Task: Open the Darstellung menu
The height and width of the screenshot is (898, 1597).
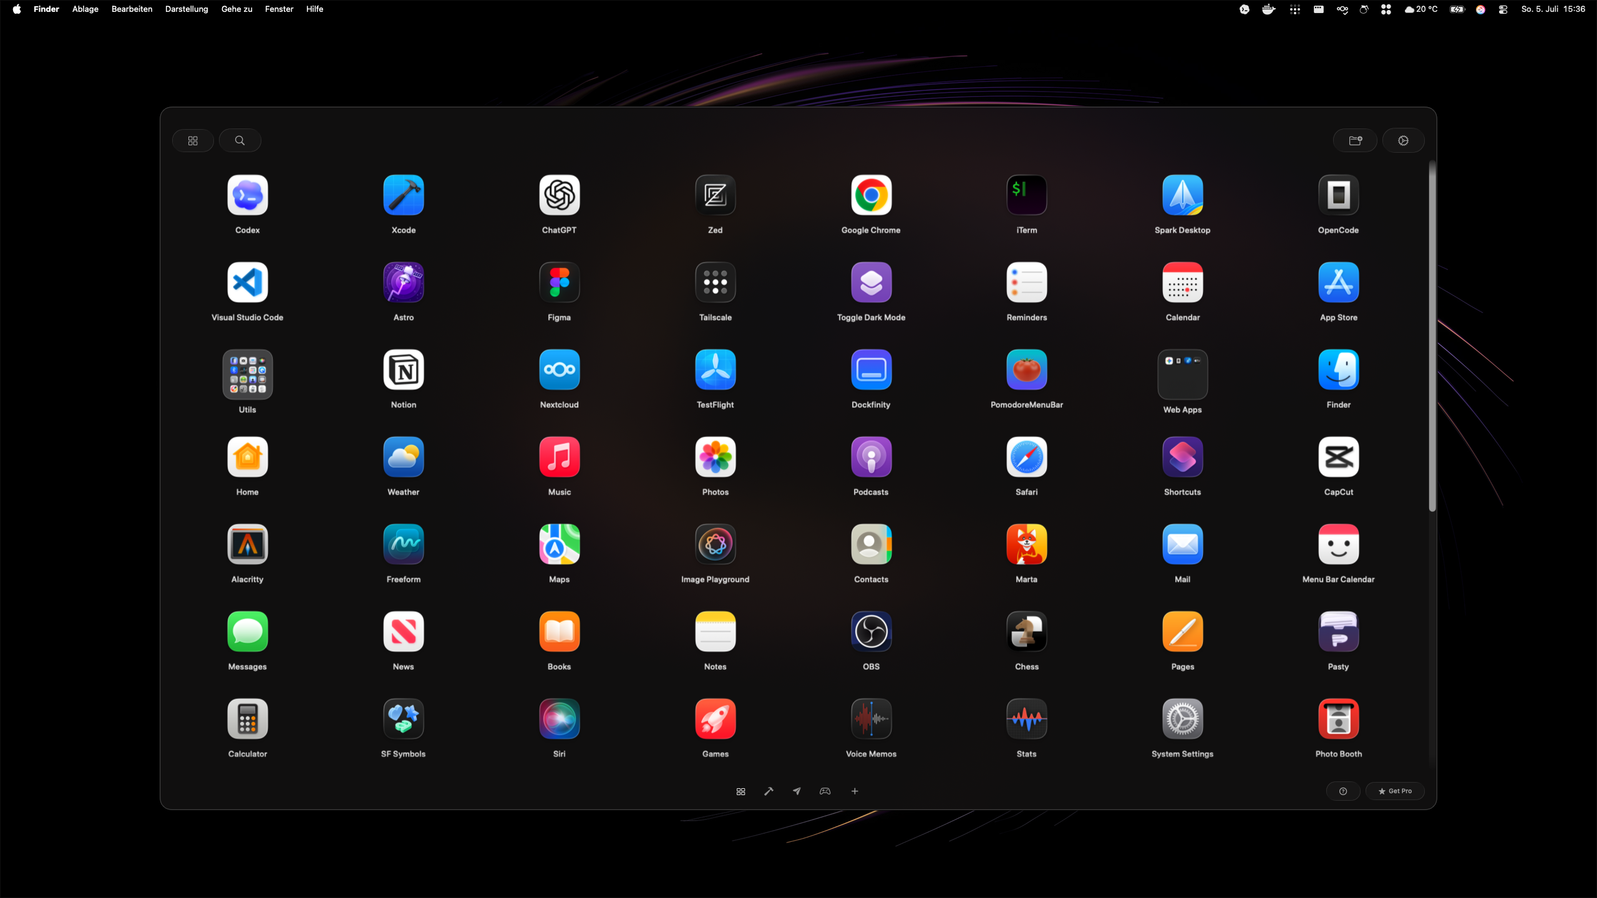Action: click(x=187, y=9)
